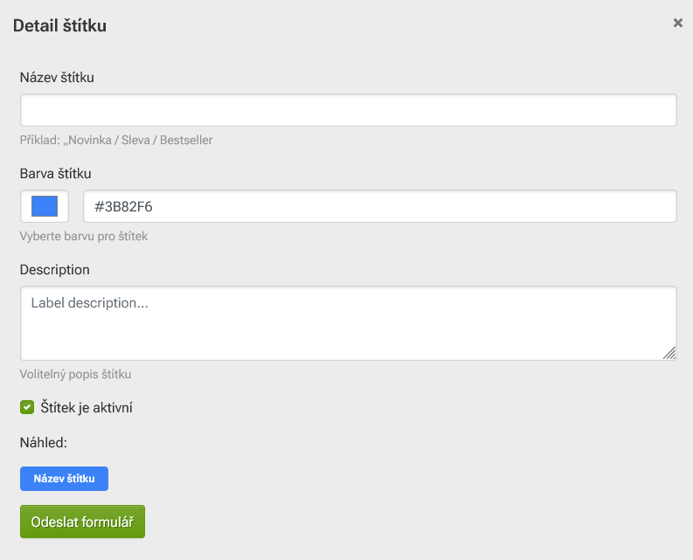
Task: Click the #3B82F6 hex color field
Action: pos(379,207)
